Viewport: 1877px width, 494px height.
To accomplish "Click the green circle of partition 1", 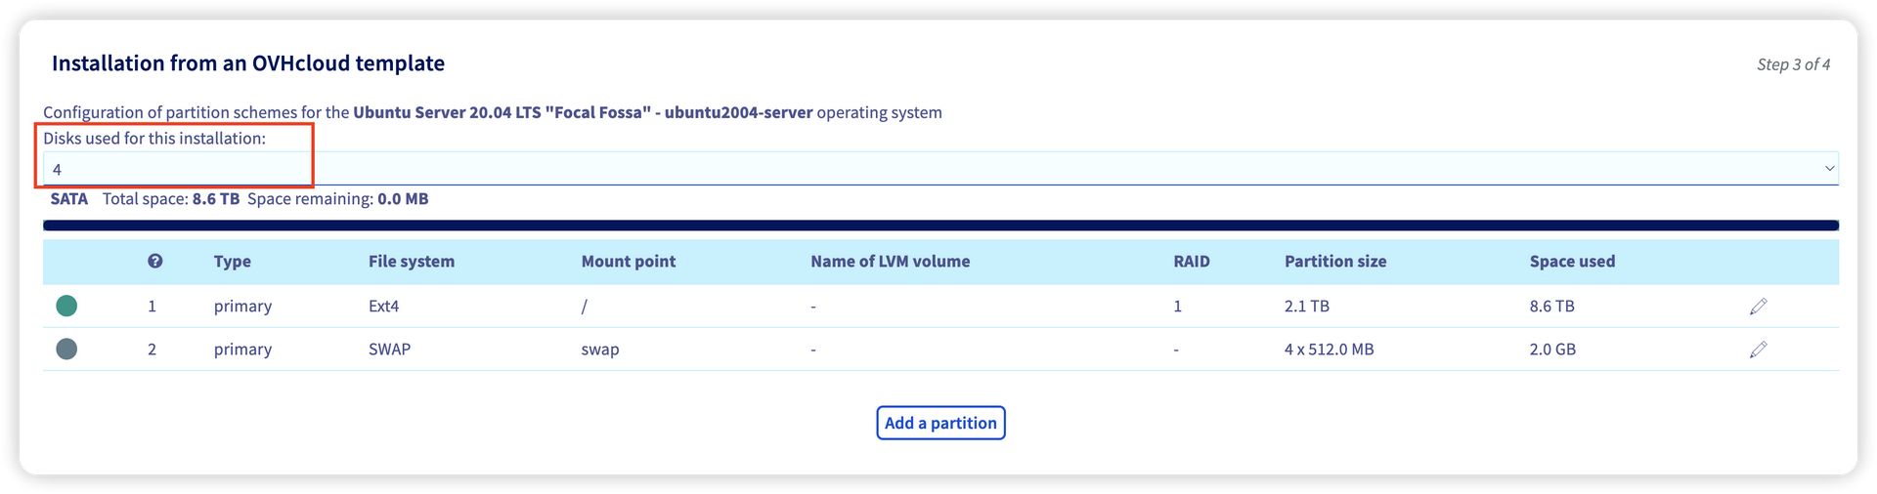I will tap(66, 307).
